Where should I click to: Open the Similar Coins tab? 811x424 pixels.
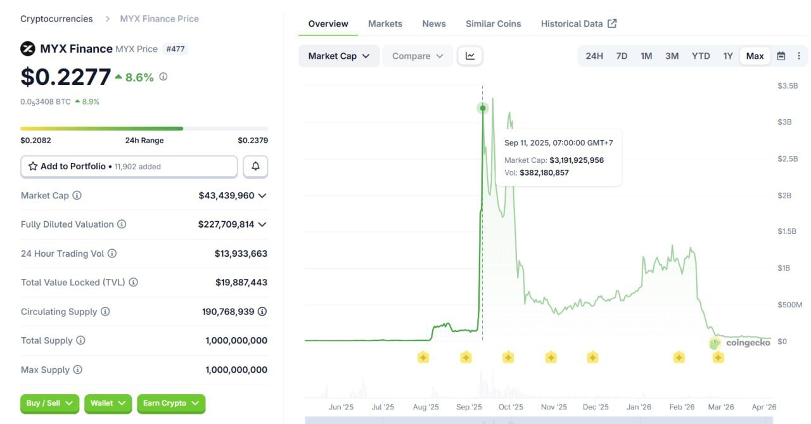(493, 23)
